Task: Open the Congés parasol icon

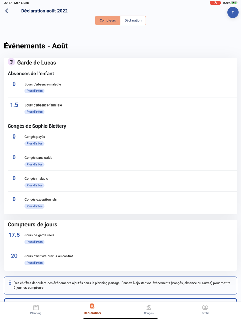Action: [x=148, y=308]
